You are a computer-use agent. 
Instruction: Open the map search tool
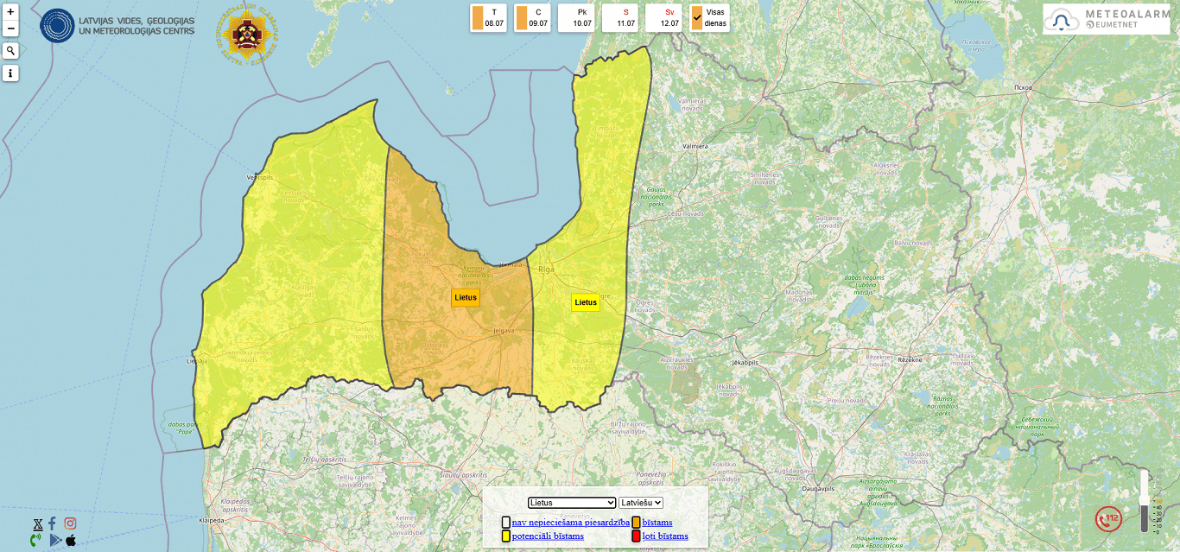click(x=10, y=51)
